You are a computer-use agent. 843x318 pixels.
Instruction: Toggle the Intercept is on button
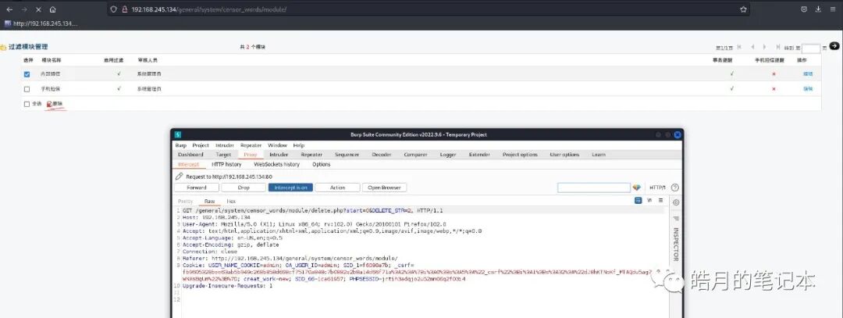click(x=290, y=188)
